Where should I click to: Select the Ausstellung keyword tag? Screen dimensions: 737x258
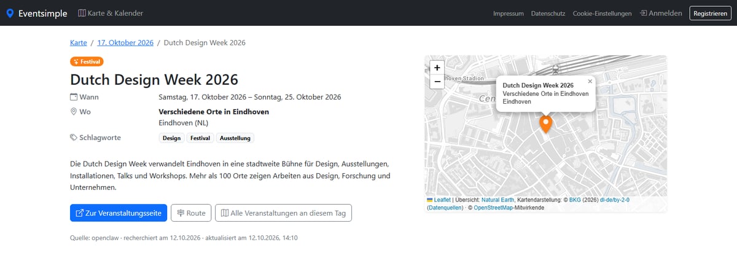coord(235,138)
